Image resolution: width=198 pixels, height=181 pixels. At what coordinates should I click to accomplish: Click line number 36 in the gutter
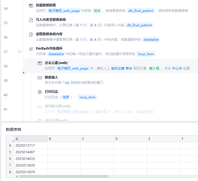click(x=6, y=37)
